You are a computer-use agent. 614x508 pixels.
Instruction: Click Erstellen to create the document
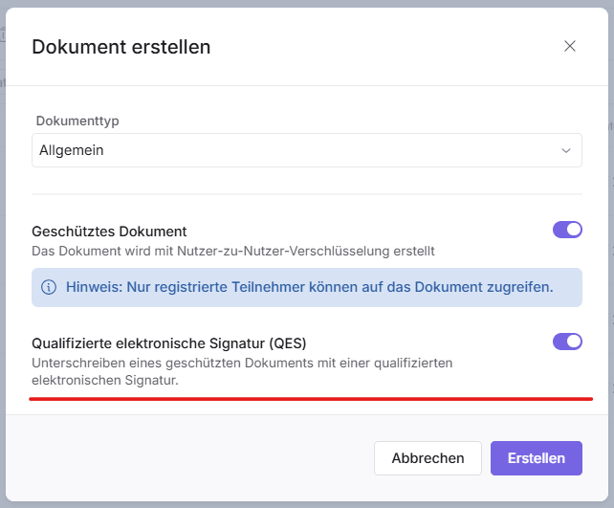pyautogui.click(x=536, y=458)
